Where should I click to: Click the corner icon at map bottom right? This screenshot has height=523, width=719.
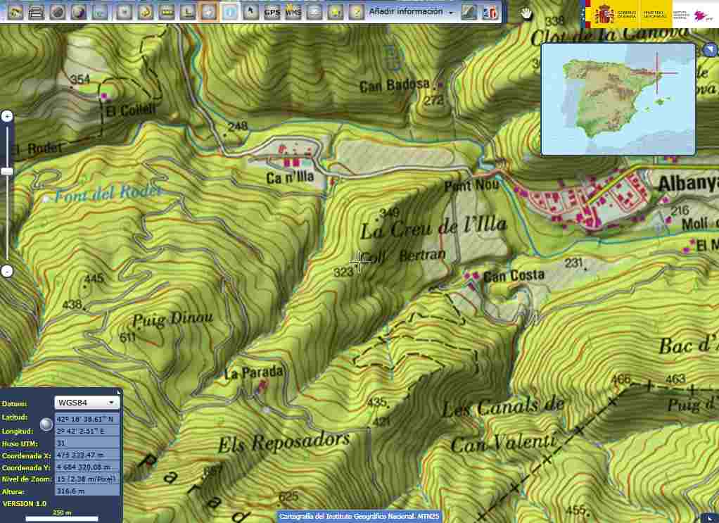[x=710, y=518]
